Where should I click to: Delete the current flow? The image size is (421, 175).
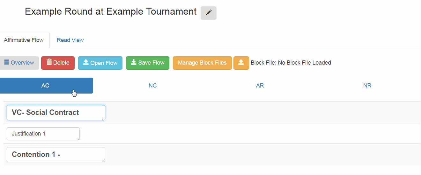58,63
